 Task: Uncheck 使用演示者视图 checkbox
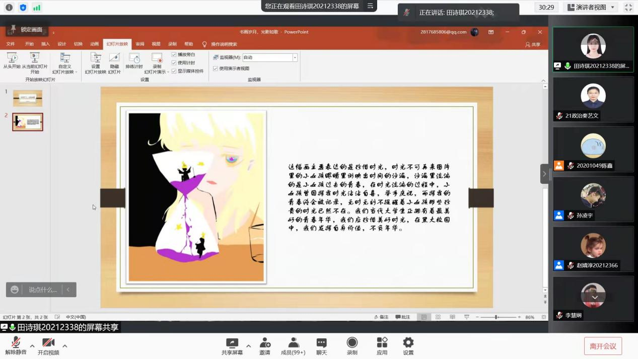click(216, 68)
